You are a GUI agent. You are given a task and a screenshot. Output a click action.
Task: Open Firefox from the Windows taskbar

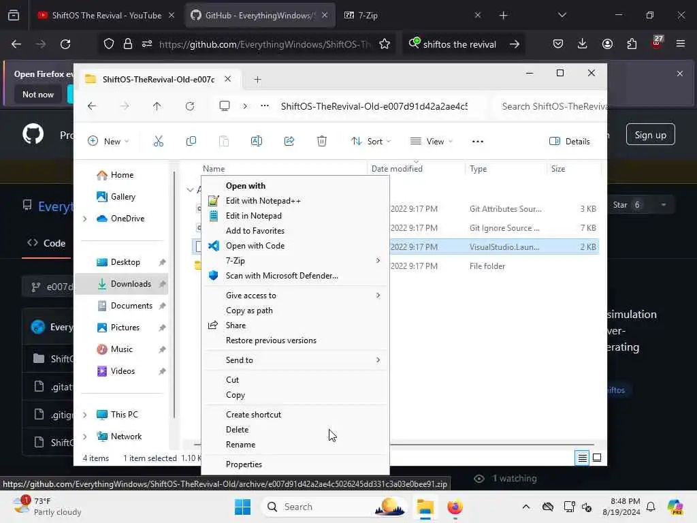(455, 507)
